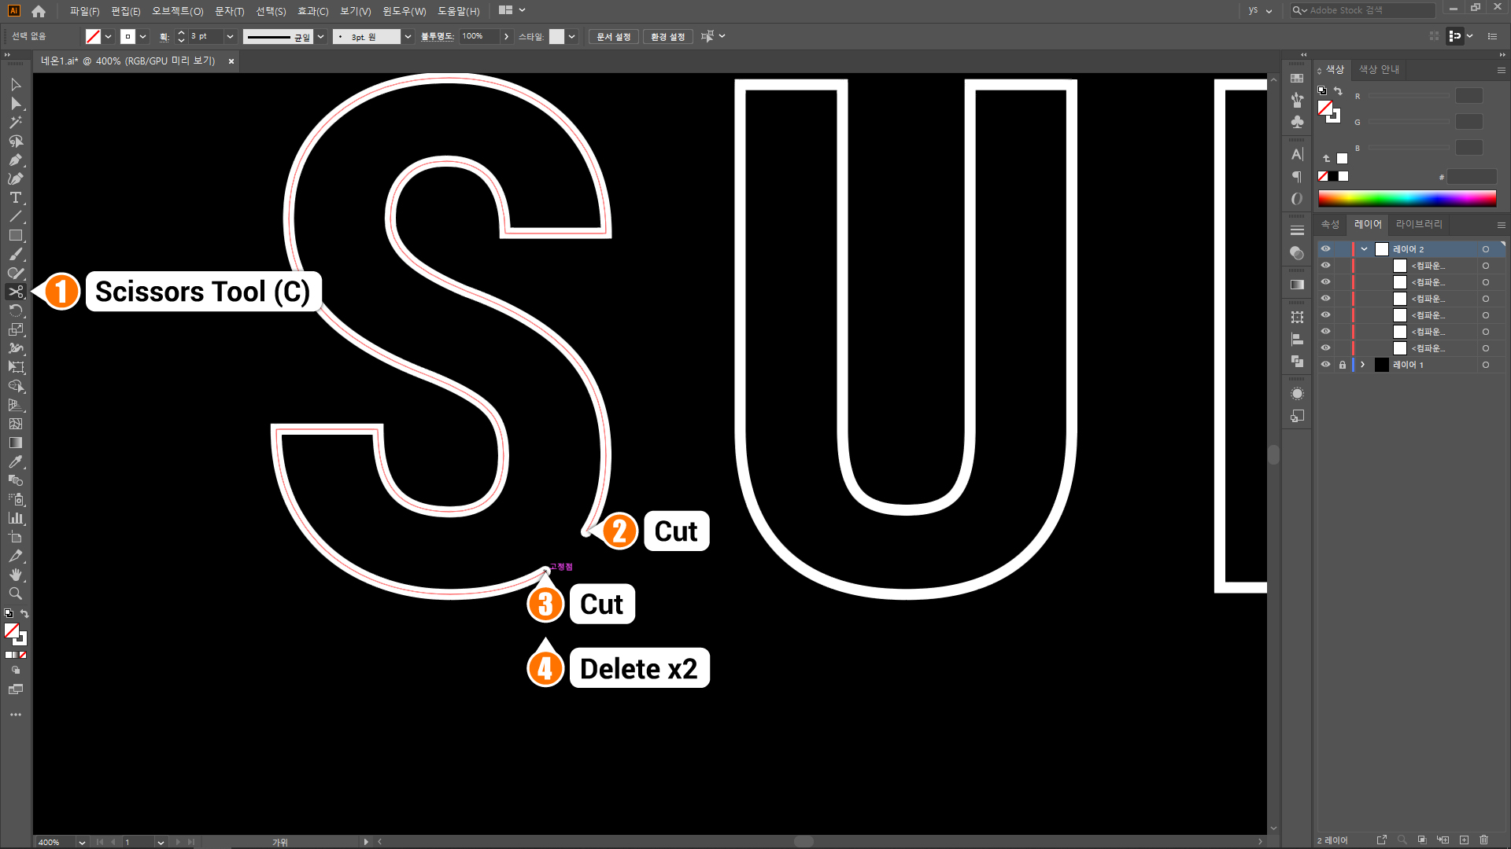Click the delete layer trash icon
The height and width of the screenshot is (849, 1511).
point(1483,840)
